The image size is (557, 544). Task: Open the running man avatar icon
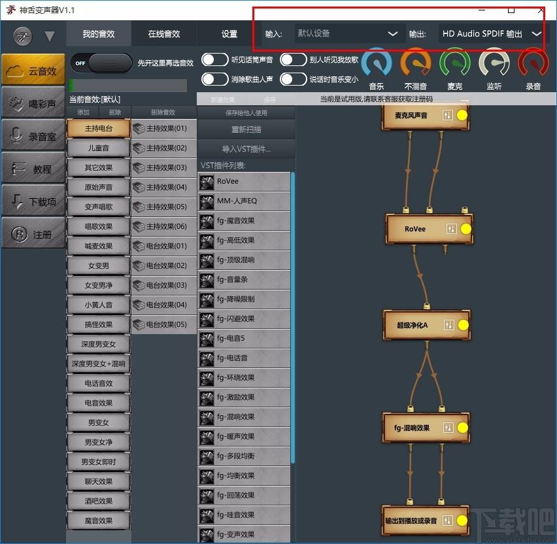(23, 35)
